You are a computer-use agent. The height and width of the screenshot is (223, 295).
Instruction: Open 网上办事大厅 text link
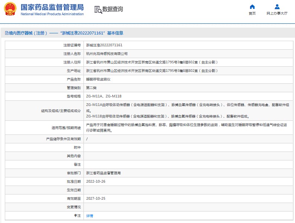click(277, 13)
